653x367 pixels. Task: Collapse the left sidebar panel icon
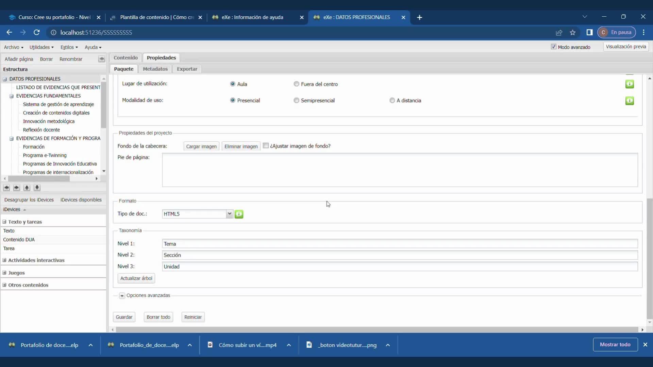[x=101, y=59]
